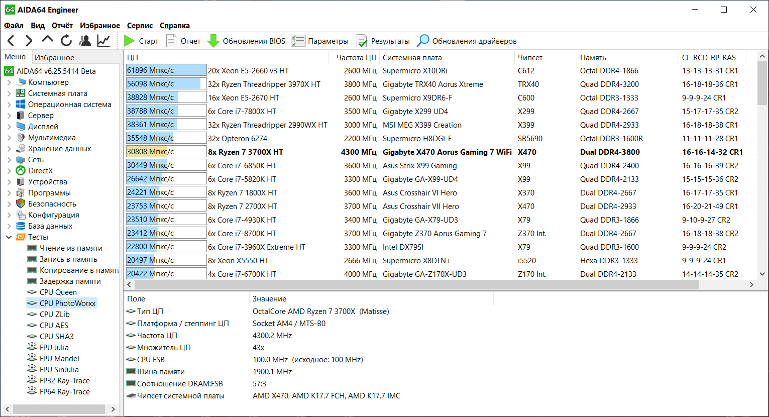Collapse the Тесты tree node
This screenshot has height=417, width=769.
(x=9, y=237)
